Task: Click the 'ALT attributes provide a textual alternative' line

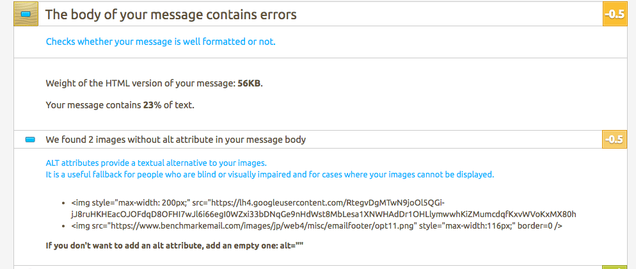Action: pyautogui.click(x=155, y=163)
